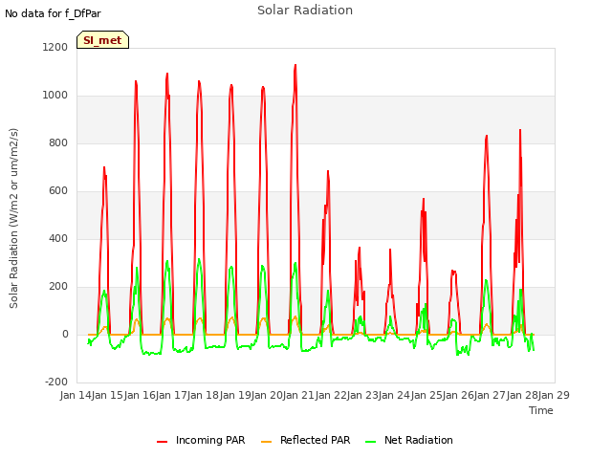Image resolution: width=612 pixels, height=459 pixels.
Task: Click the Solar Radiation chart title
Action: coord(305,11)
